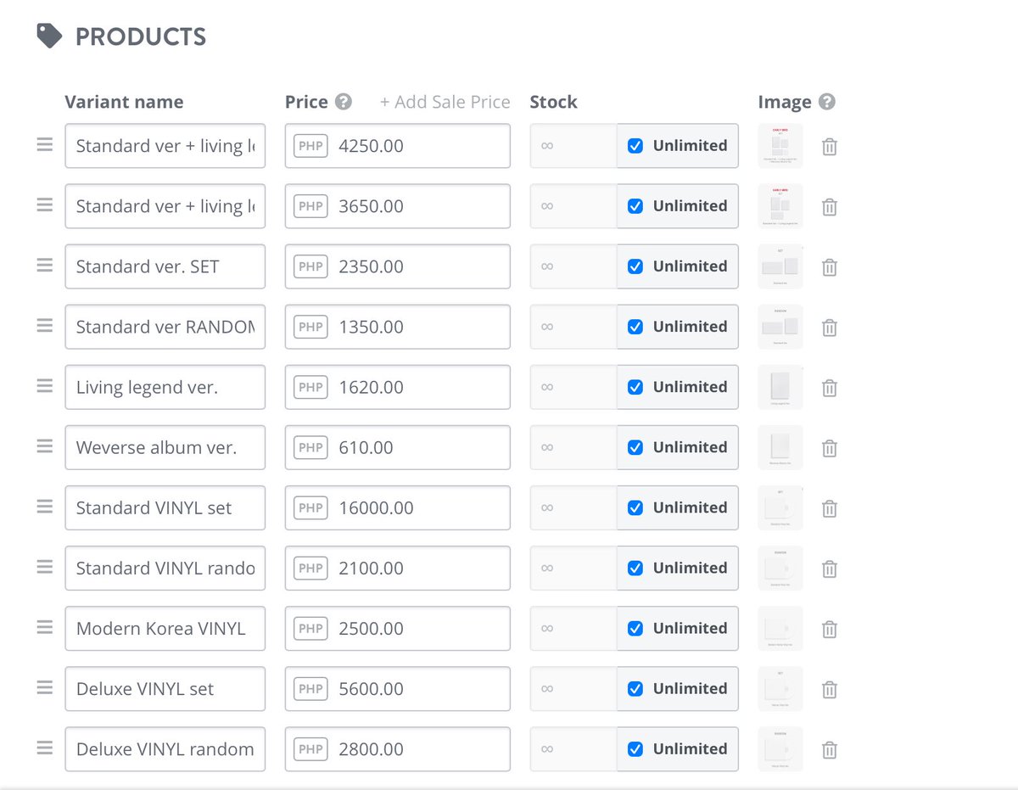Viewport: 1018px width, 790px height.
Task: Open image thumbnail for Deluxe VINYL random
Action: 780,749
